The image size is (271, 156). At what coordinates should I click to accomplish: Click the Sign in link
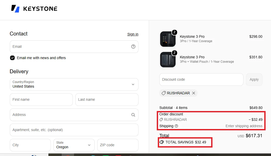point(133,34)
